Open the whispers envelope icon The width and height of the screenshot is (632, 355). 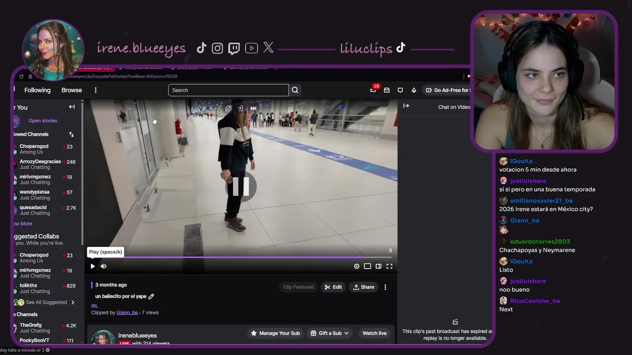[387, 90]
